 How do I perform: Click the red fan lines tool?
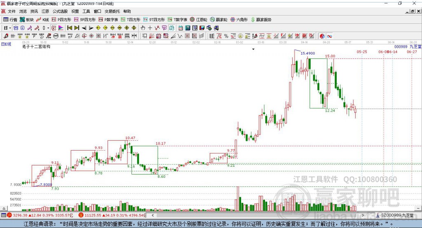tap(152, 36)
